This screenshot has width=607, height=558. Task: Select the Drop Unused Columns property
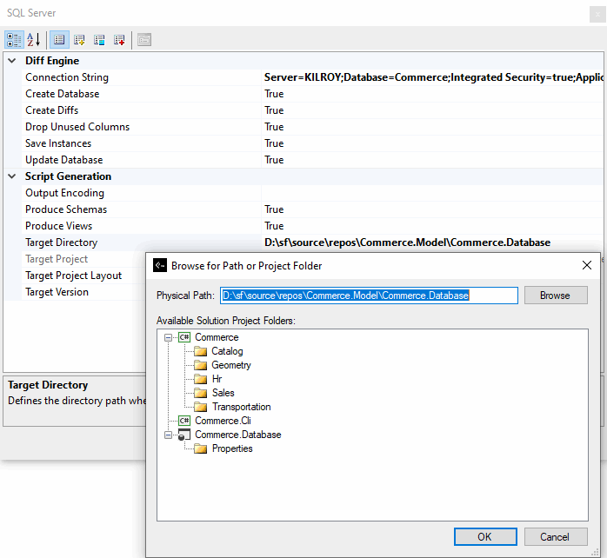(77, 127)
